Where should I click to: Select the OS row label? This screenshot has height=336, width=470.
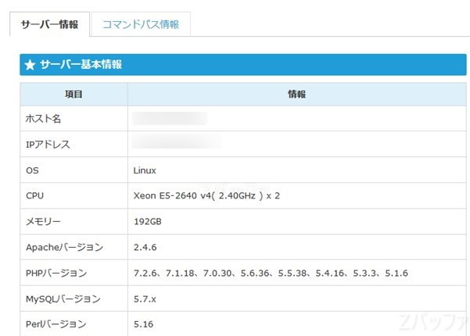coord(32,170)
